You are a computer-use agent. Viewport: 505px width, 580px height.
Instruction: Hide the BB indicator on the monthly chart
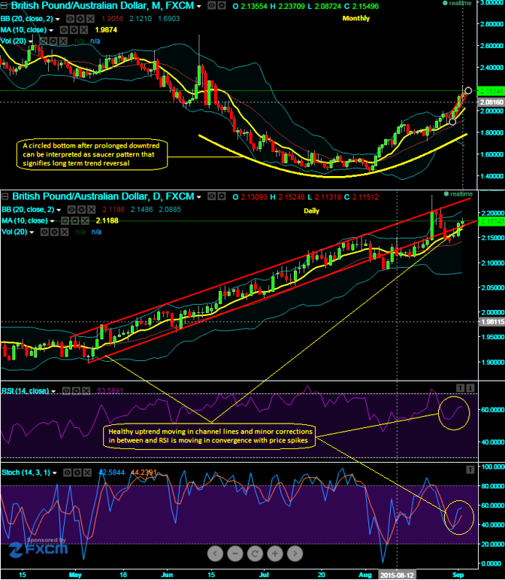70,19
